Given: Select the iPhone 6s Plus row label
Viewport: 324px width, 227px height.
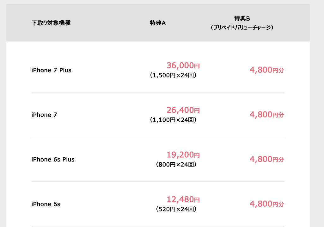Looking at the screenshot, I should (x=53, y=160).
